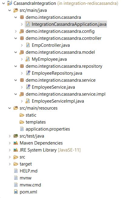The image size is (124, 198).
Task: Select the JRE System Library [JavaSE-11] label
Action: [x=50, y=150]
